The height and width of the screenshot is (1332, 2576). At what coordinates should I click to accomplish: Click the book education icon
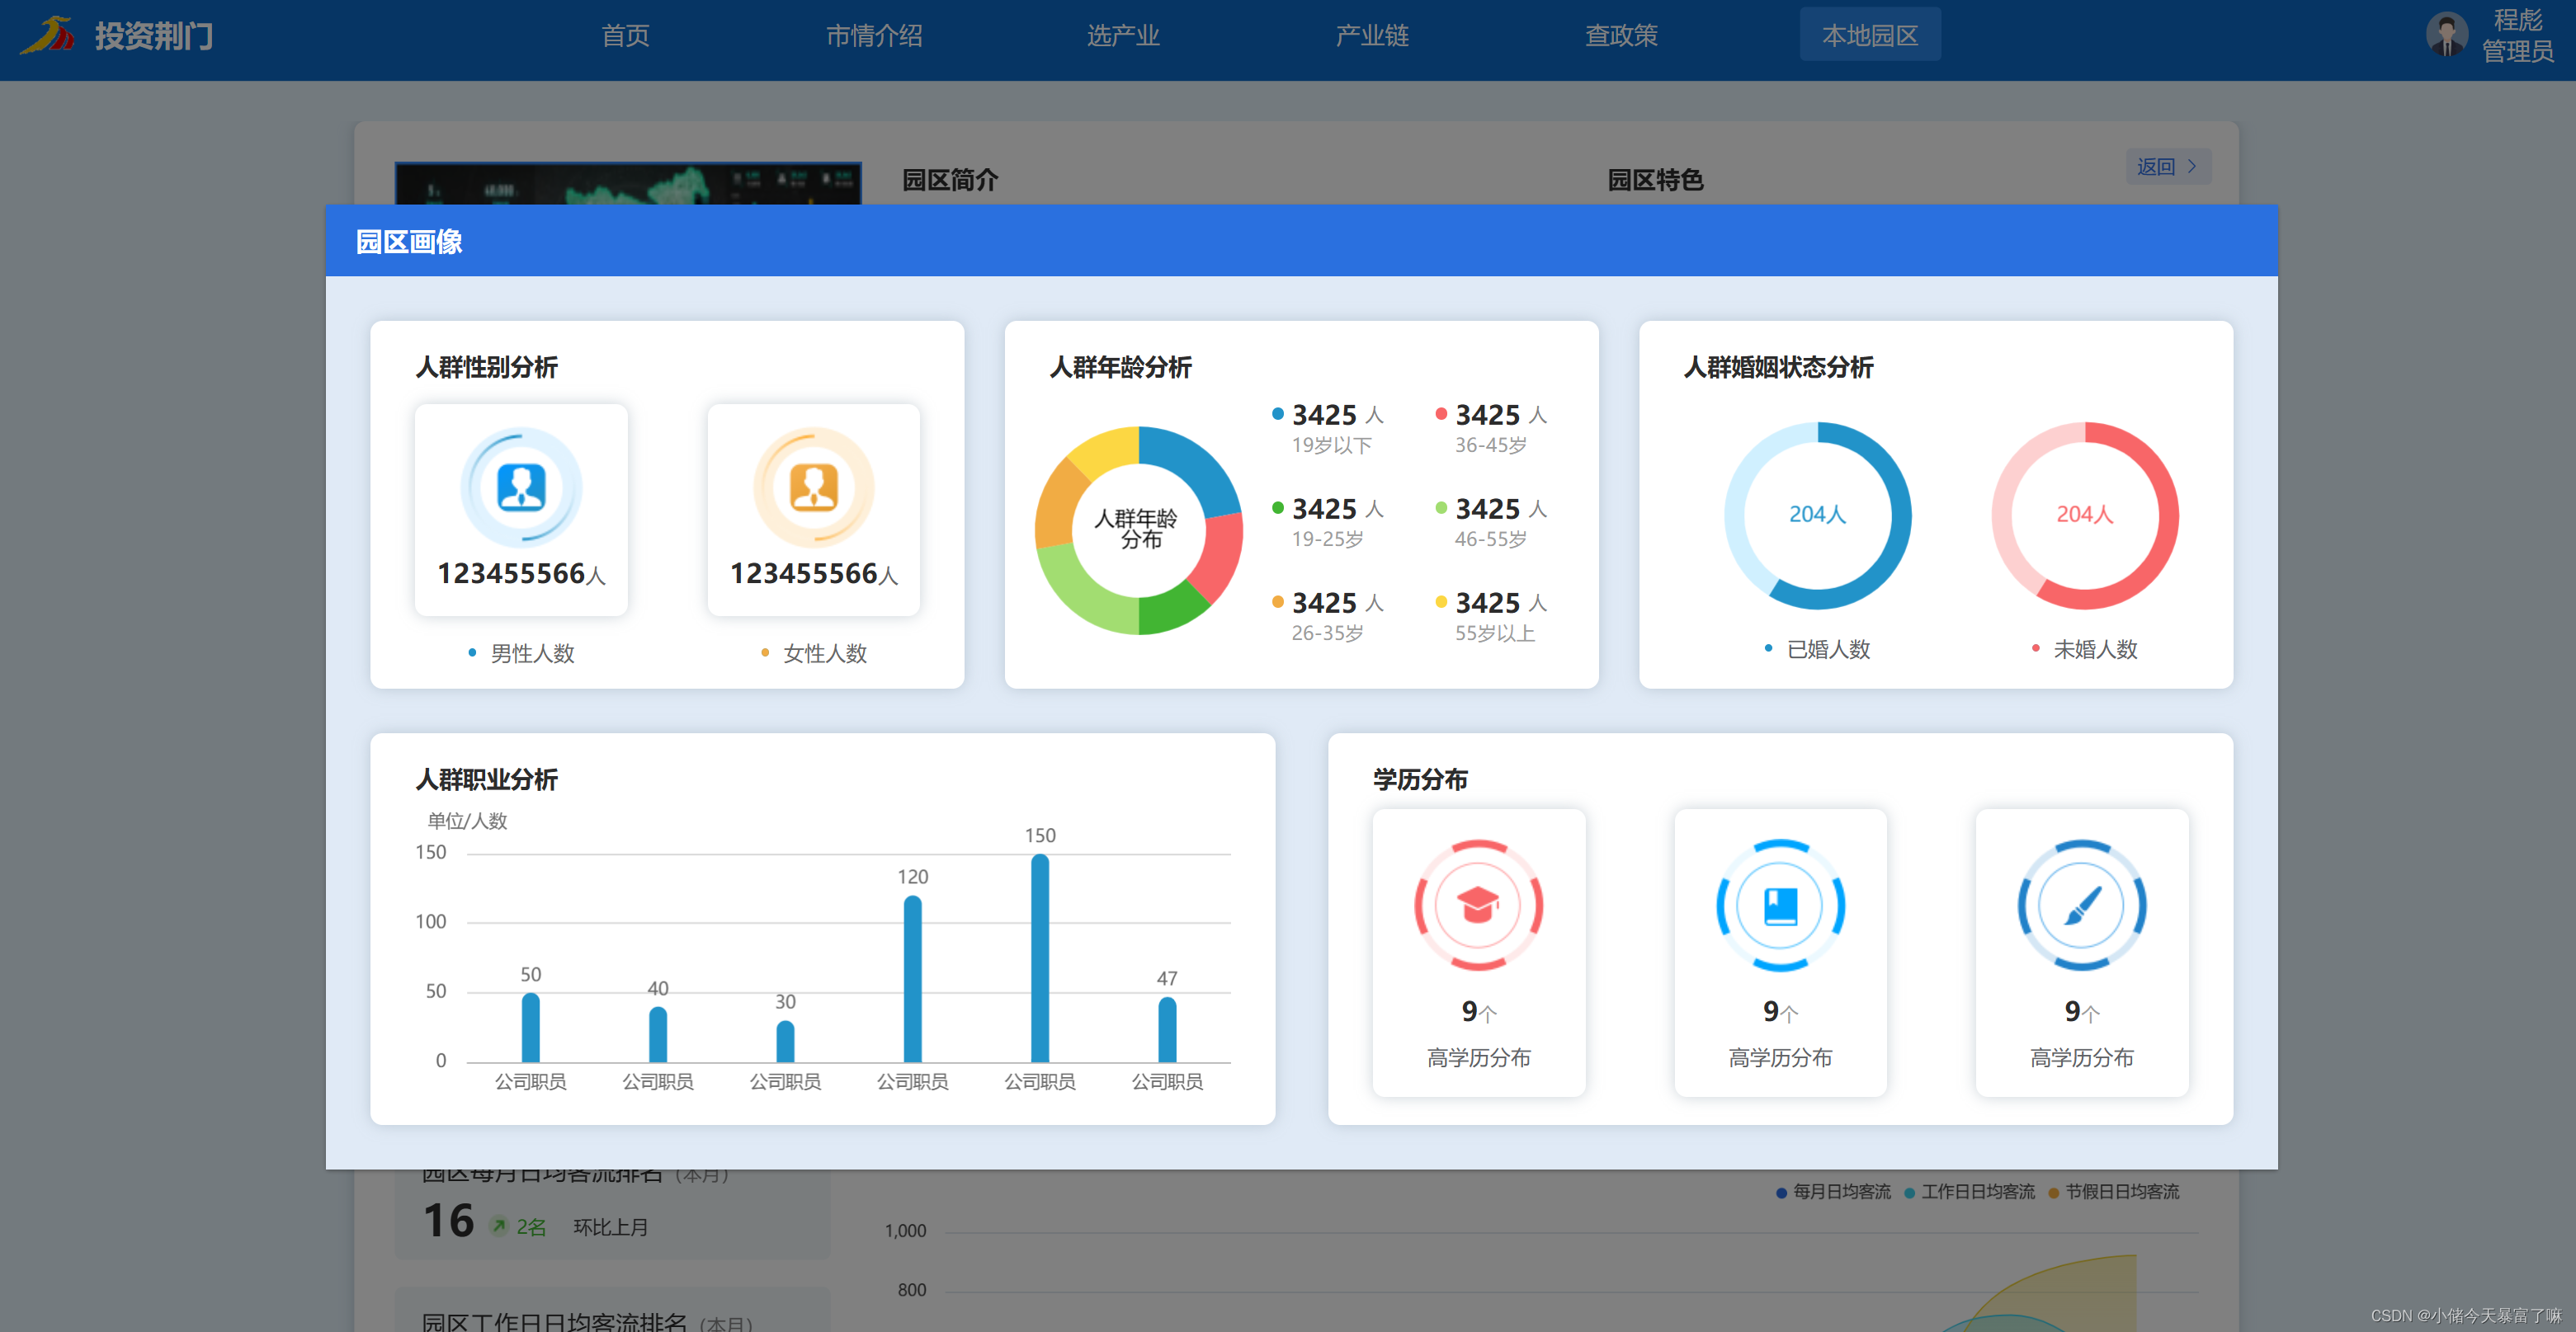click(x=1780, y=906)
